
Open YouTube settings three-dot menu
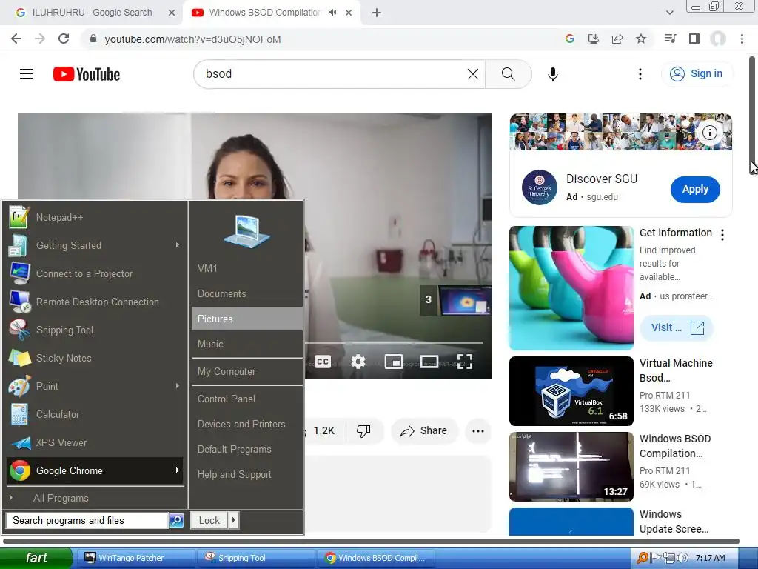[x=640, y=74]
